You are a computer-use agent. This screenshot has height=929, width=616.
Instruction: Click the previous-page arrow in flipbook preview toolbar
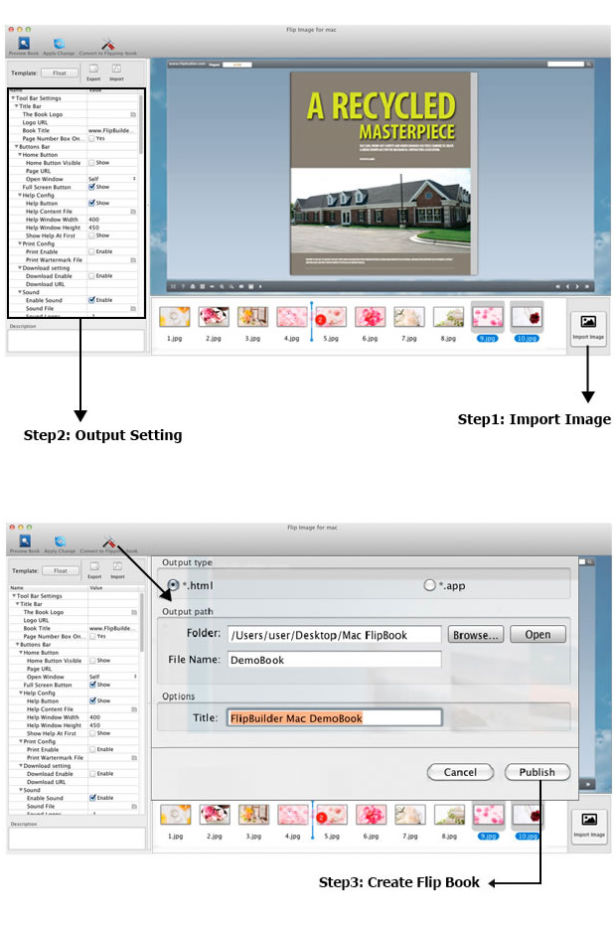567,286
